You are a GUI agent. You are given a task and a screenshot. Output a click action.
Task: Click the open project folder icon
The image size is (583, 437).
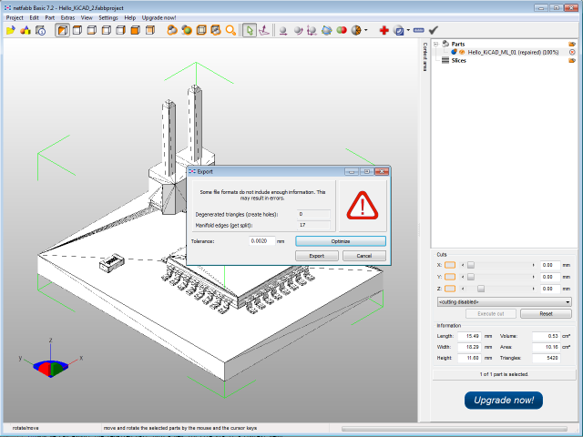tap(10, 30)
